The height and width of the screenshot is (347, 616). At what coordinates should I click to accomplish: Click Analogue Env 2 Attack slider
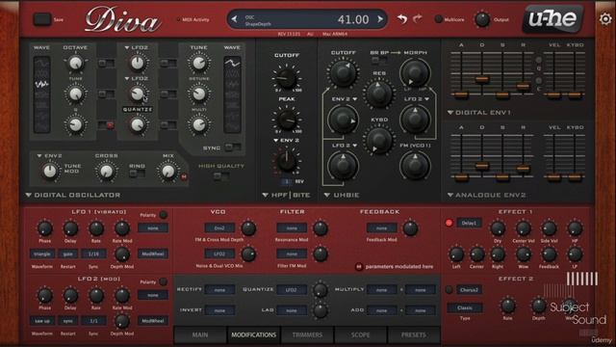[461, 177]
